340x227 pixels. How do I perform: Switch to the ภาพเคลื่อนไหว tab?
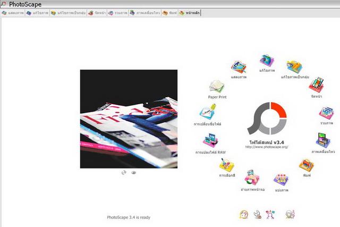(x=145, y=13)
